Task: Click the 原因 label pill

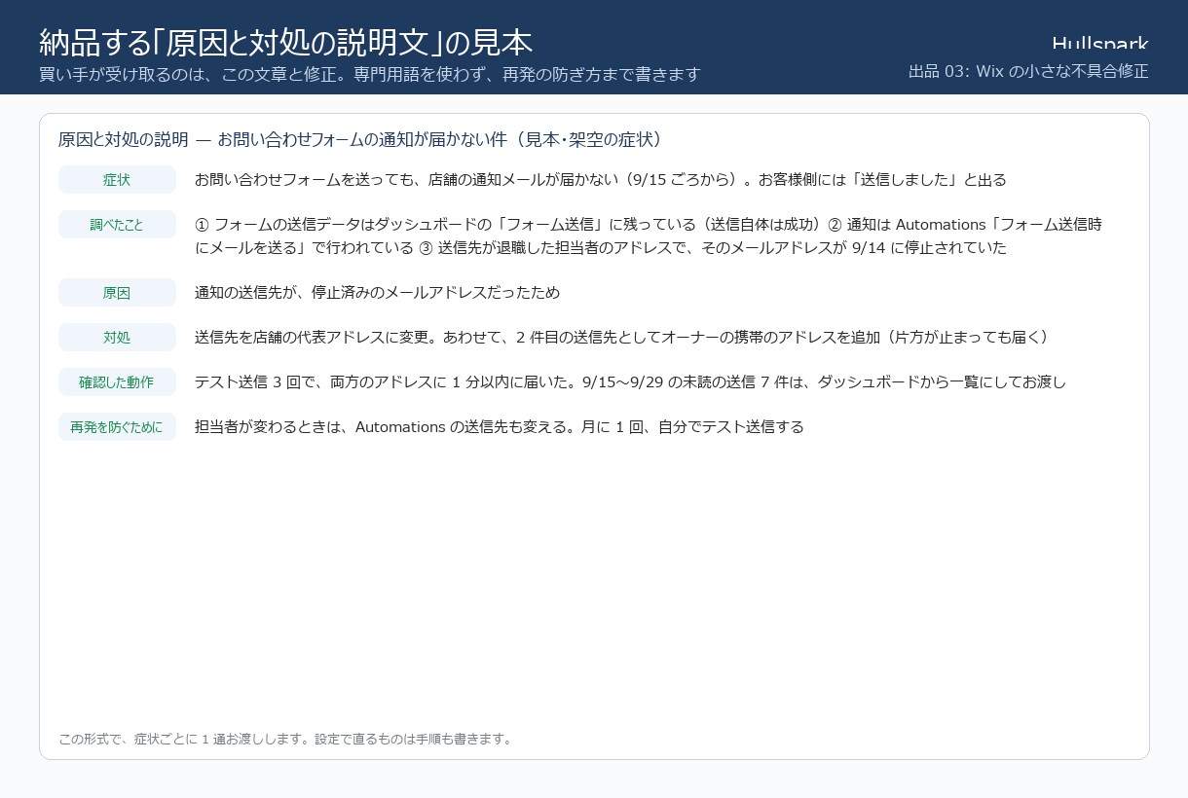Action: pyautogui.click(x=117, y=293)
